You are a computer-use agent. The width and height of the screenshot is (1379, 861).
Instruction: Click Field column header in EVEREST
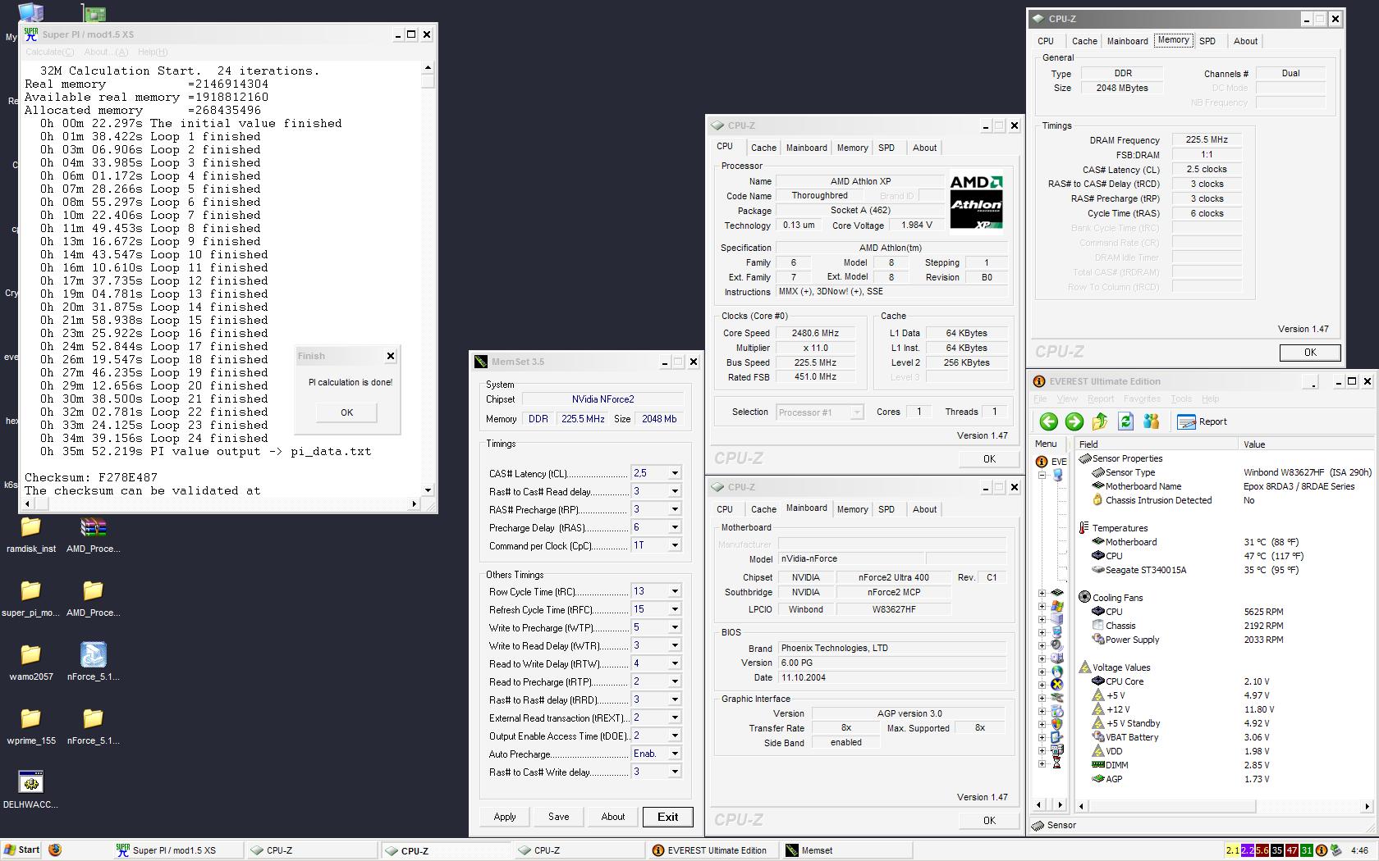coord(1156,444)
